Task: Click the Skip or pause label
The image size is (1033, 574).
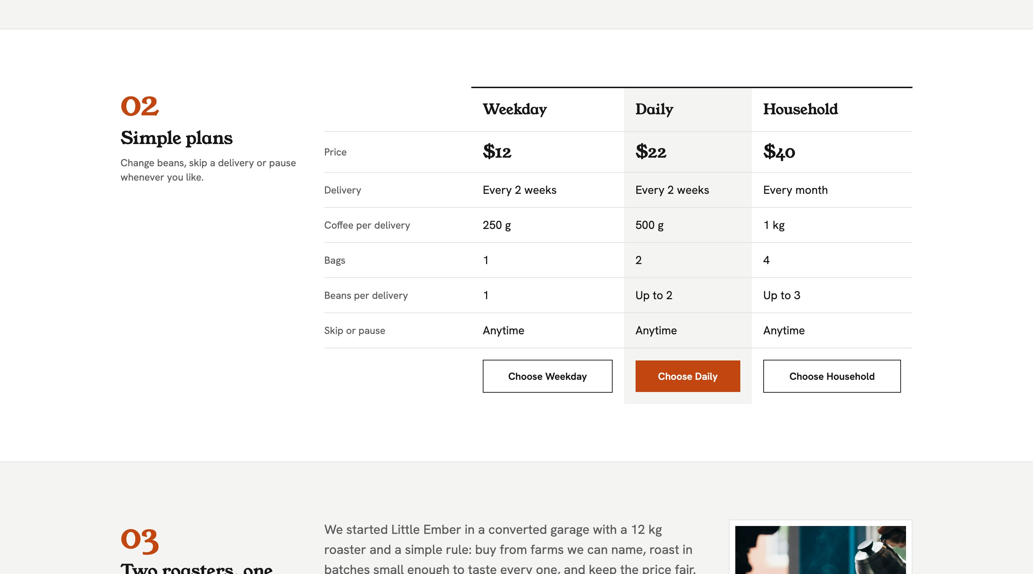Action: click(354, 331)
